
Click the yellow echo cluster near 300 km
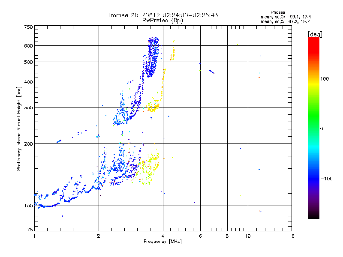pyautogui.click(x=153, y=106)
